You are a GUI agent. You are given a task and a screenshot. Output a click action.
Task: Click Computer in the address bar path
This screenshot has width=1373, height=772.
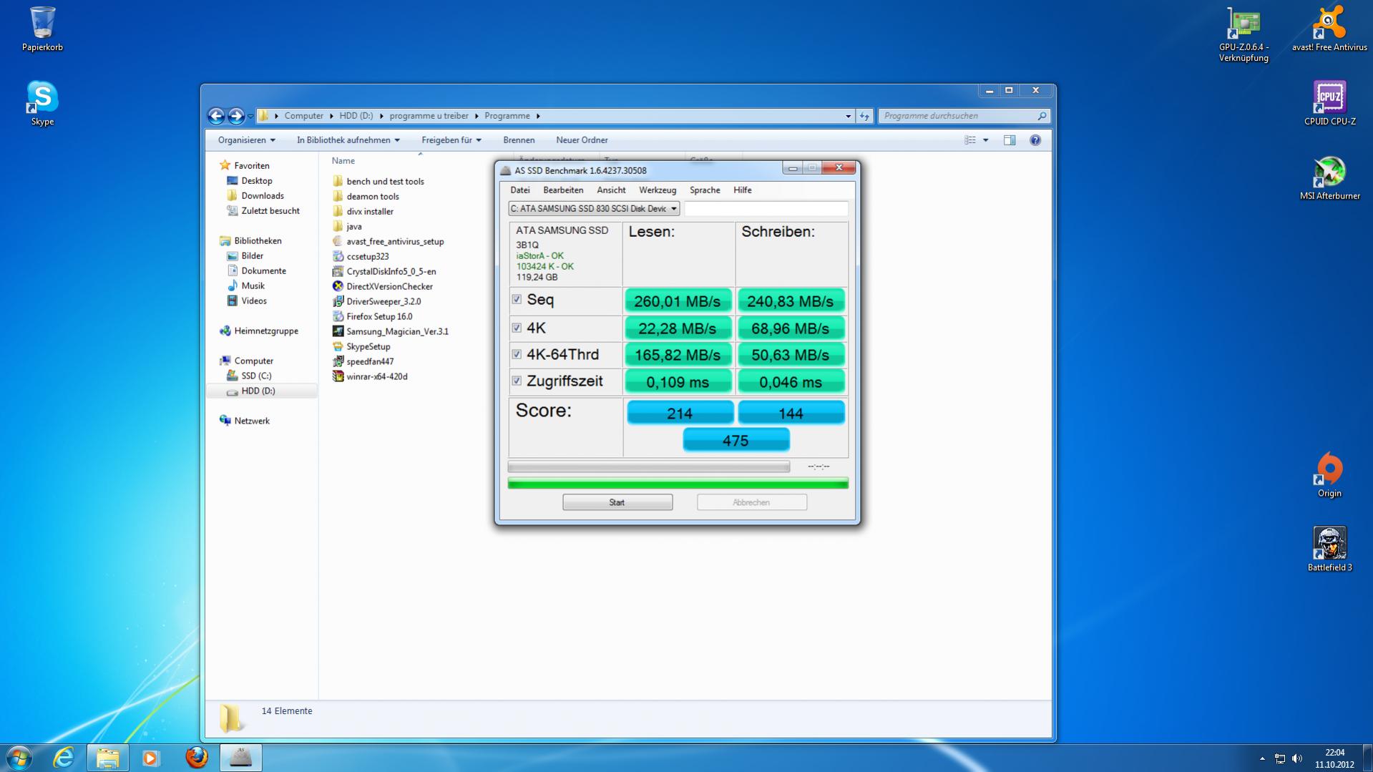coord(303,116)
